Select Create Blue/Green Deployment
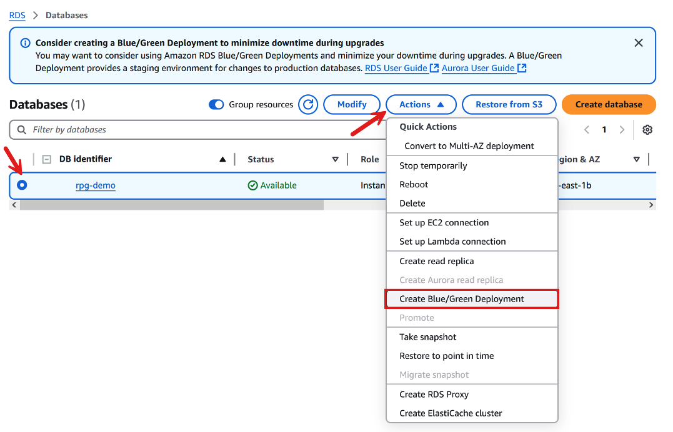Viewport: 673px width, 432px height. [x=472, y=299]
